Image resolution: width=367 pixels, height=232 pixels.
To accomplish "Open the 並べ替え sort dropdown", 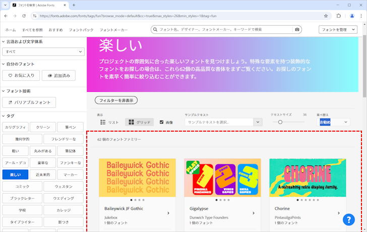I will [x=333, y=122].
